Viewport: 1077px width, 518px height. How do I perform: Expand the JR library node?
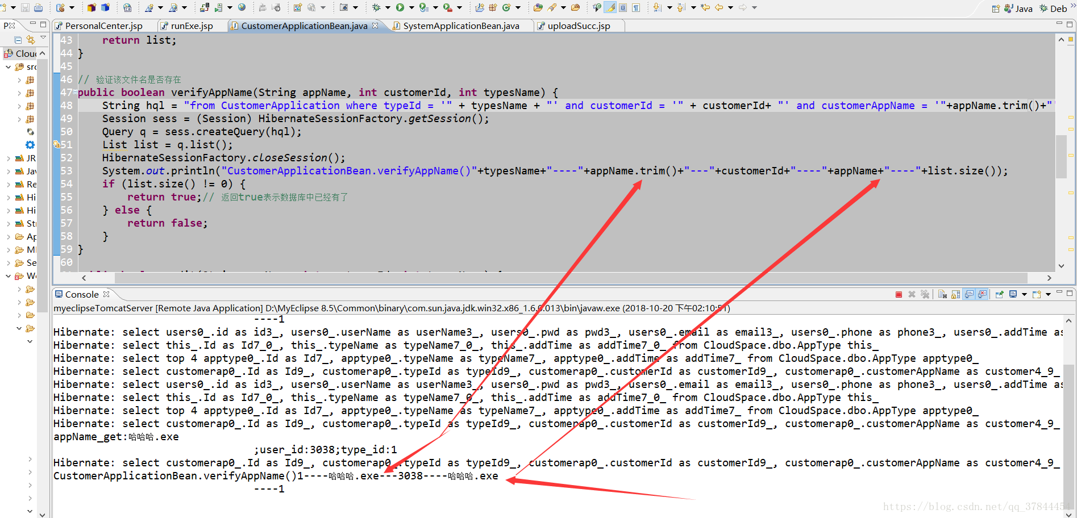(x=9, y=158)
